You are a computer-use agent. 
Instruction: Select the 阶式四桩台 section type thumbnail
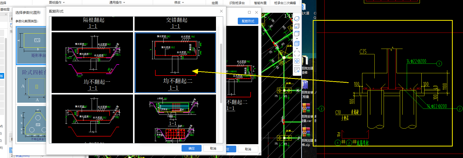click(32, 85)
